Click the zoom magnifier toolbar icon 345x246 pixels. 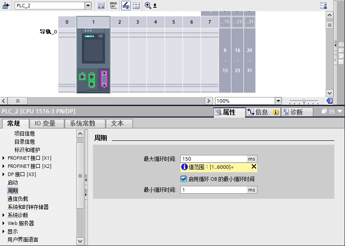148,6
